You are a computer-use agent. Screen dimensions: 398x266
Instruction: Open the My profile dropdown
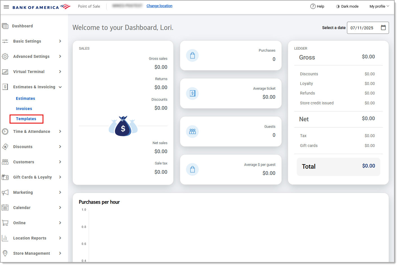[379, 6]
